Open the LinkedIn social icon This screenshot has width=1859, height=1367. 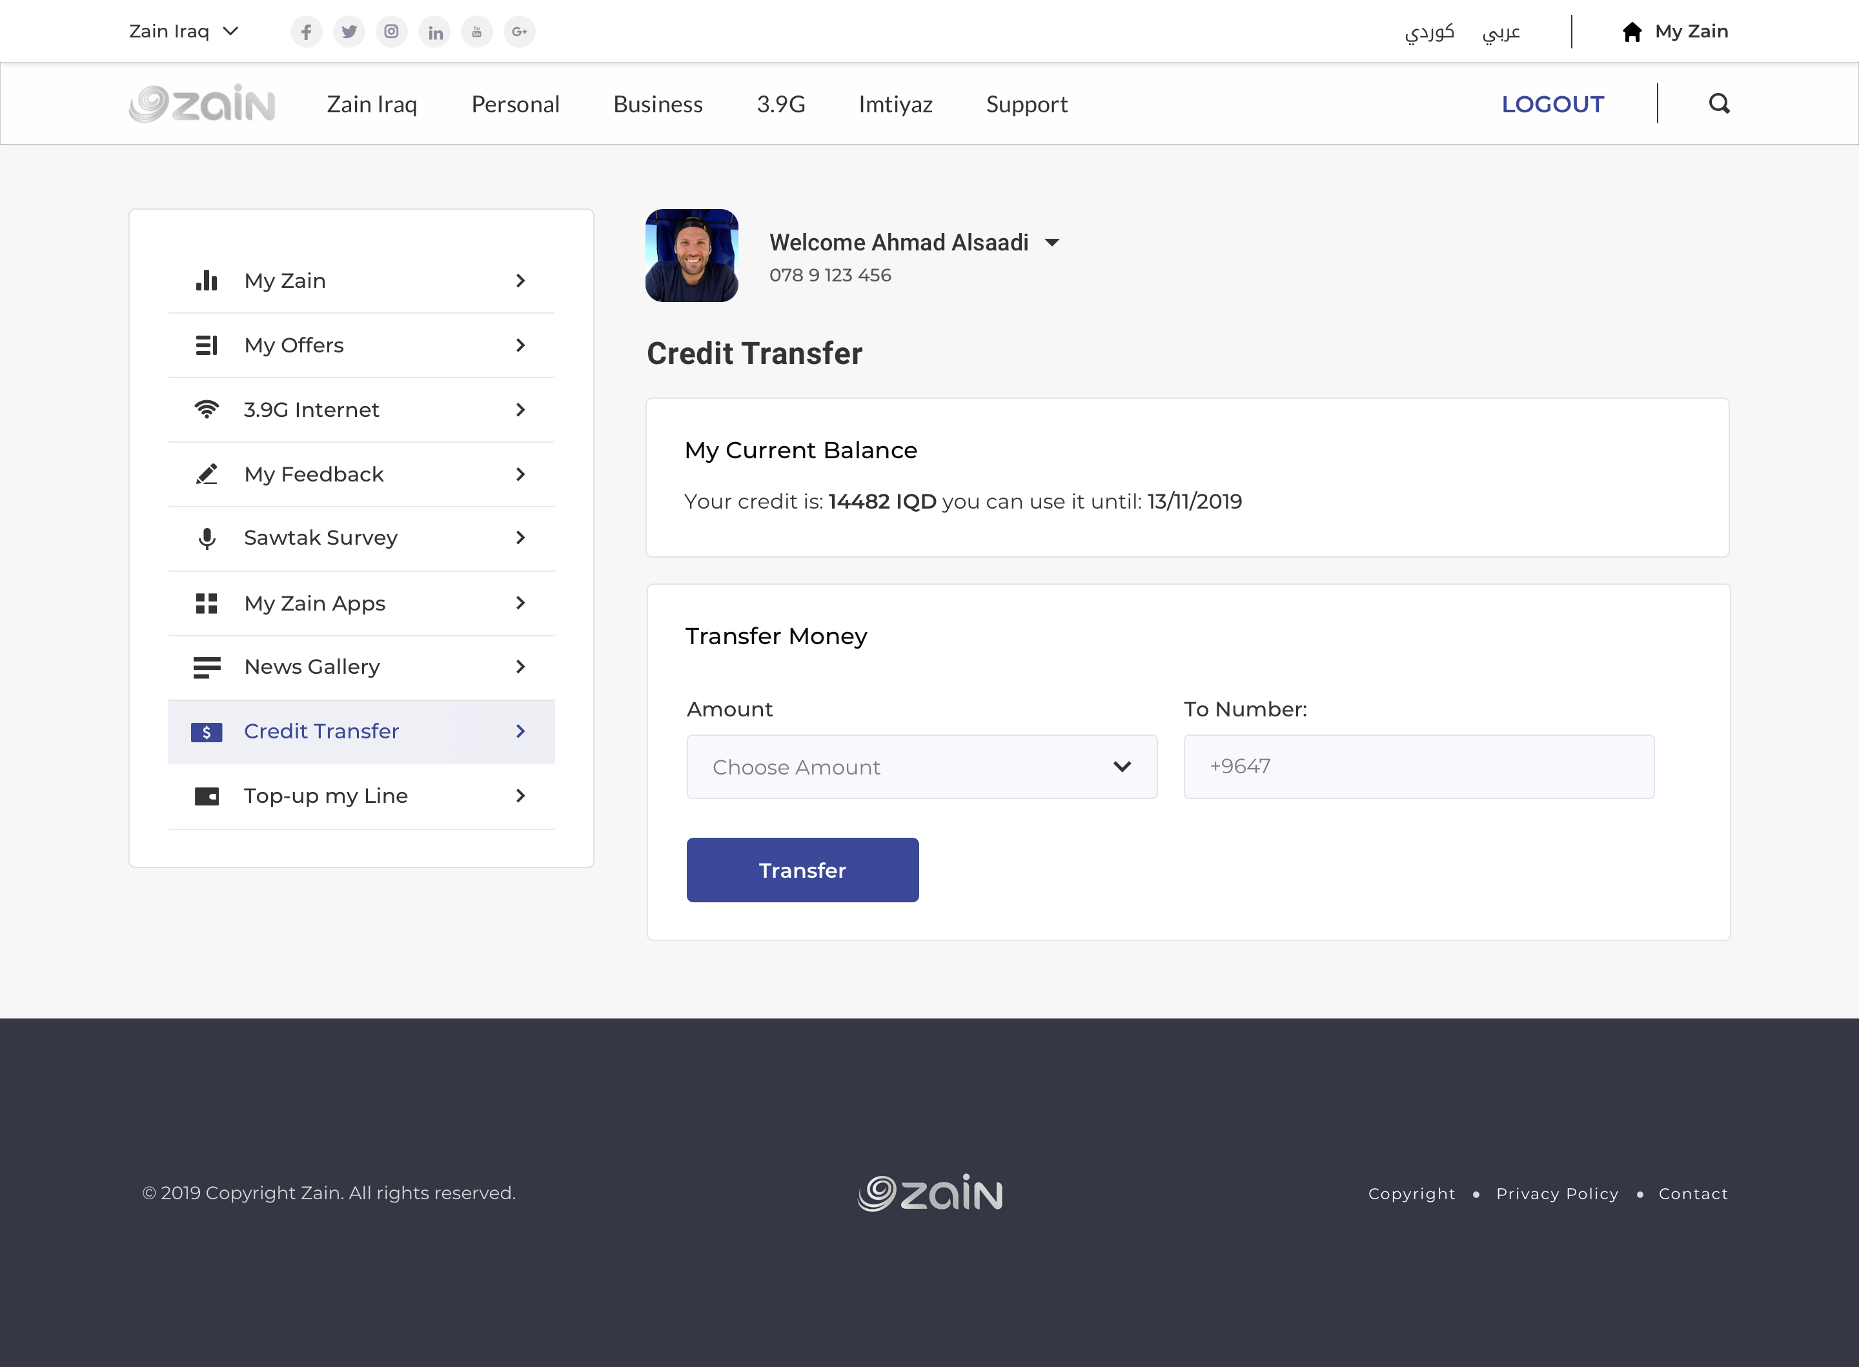click(434, 32)
